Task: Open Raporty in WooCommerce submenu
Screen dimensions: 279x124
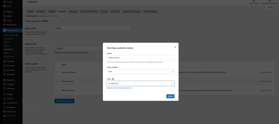Action: click(7, 46)
